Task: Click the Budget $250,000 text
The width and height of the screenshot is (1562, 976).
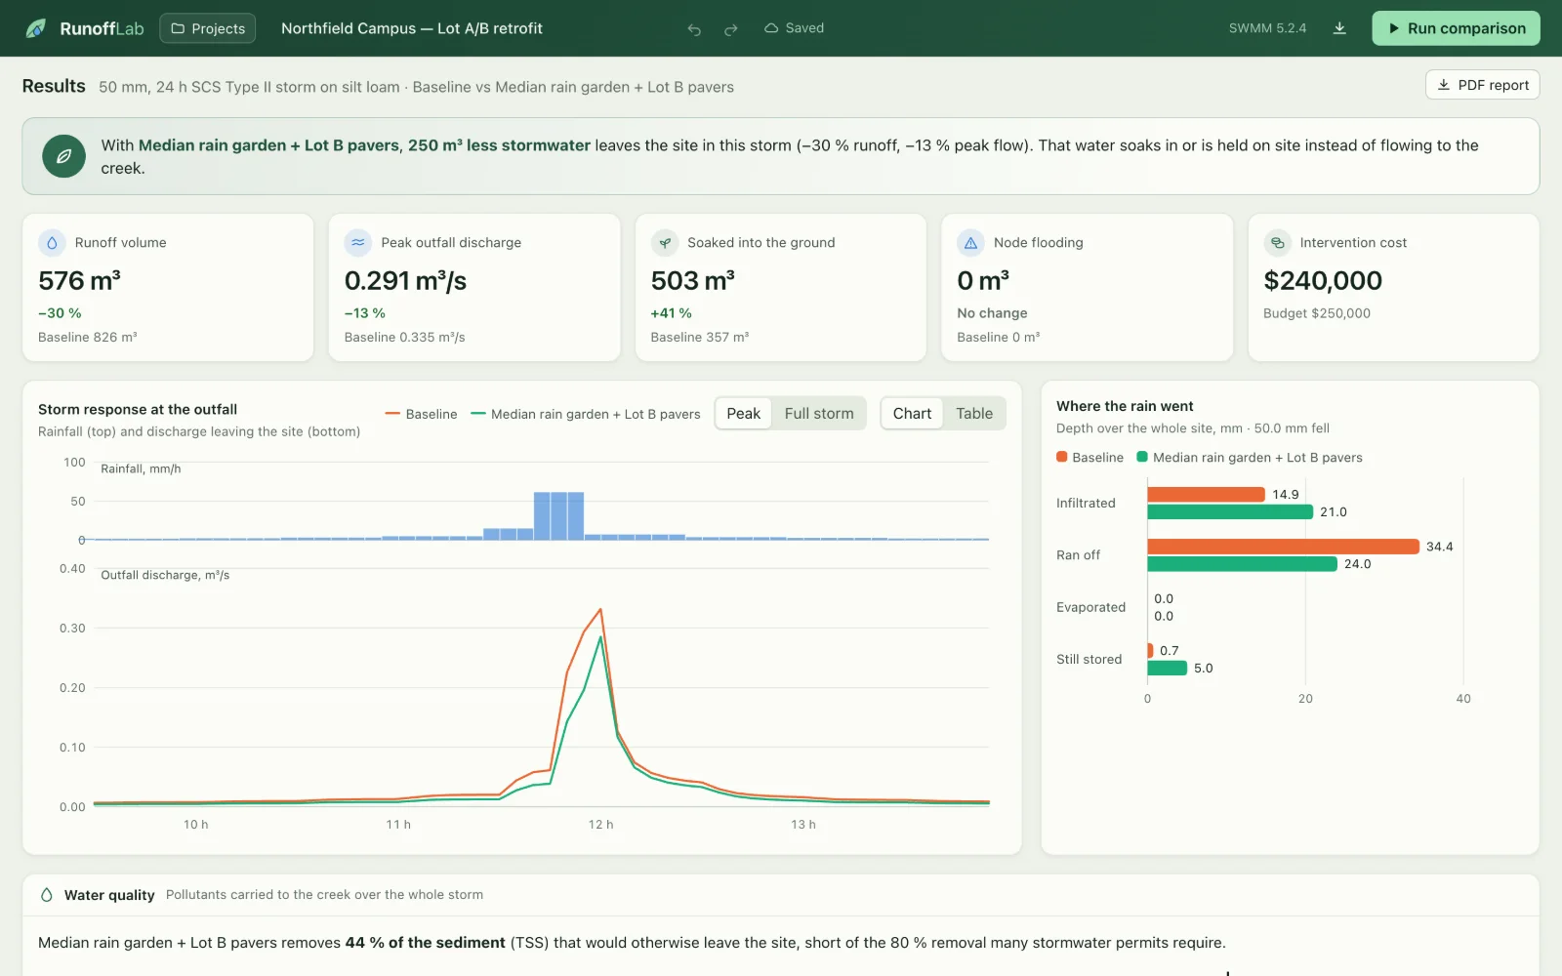Action: [1317, 313]
